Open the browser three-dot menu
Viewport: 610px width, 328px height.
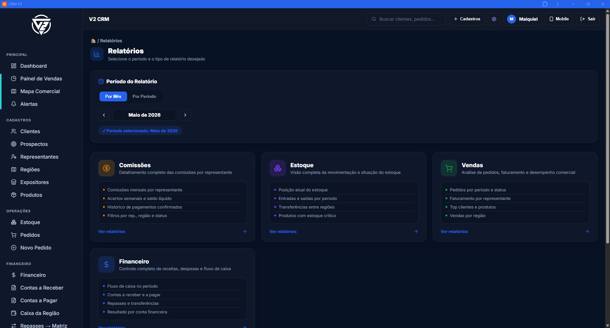click(x=558, y=4)
